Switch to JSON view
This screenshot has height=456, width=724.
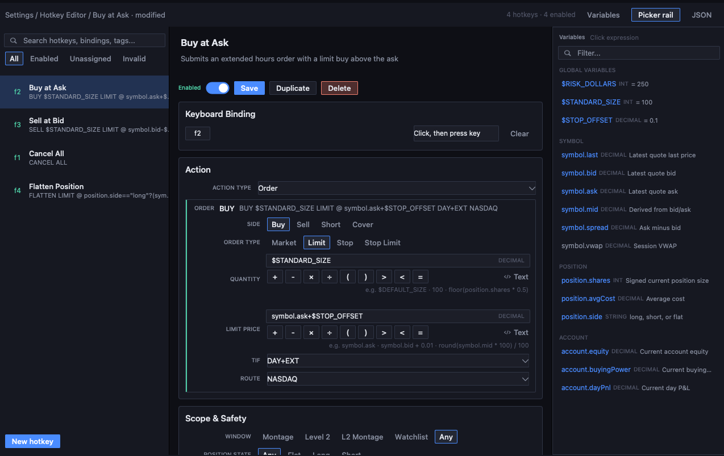[702, 15]
